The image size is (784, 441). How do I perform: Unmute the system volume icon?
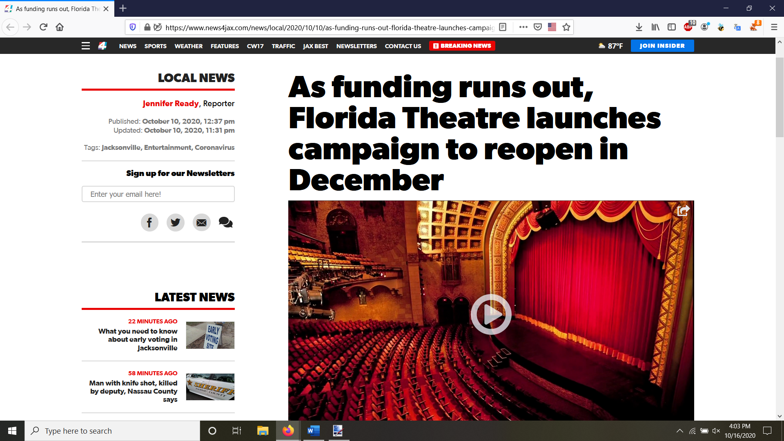(716, 431)
